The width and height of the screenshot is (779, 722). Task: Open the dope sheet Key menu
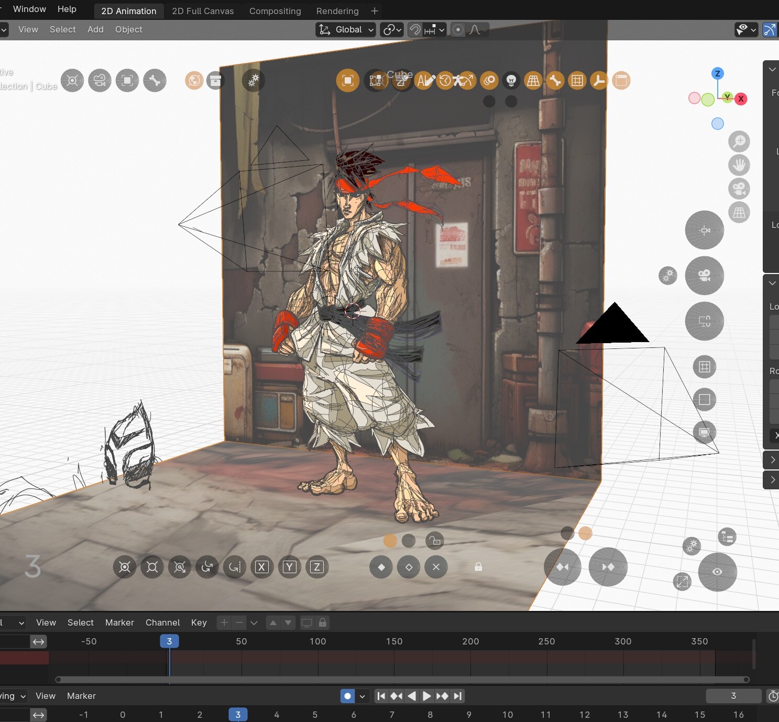(199, 622)
